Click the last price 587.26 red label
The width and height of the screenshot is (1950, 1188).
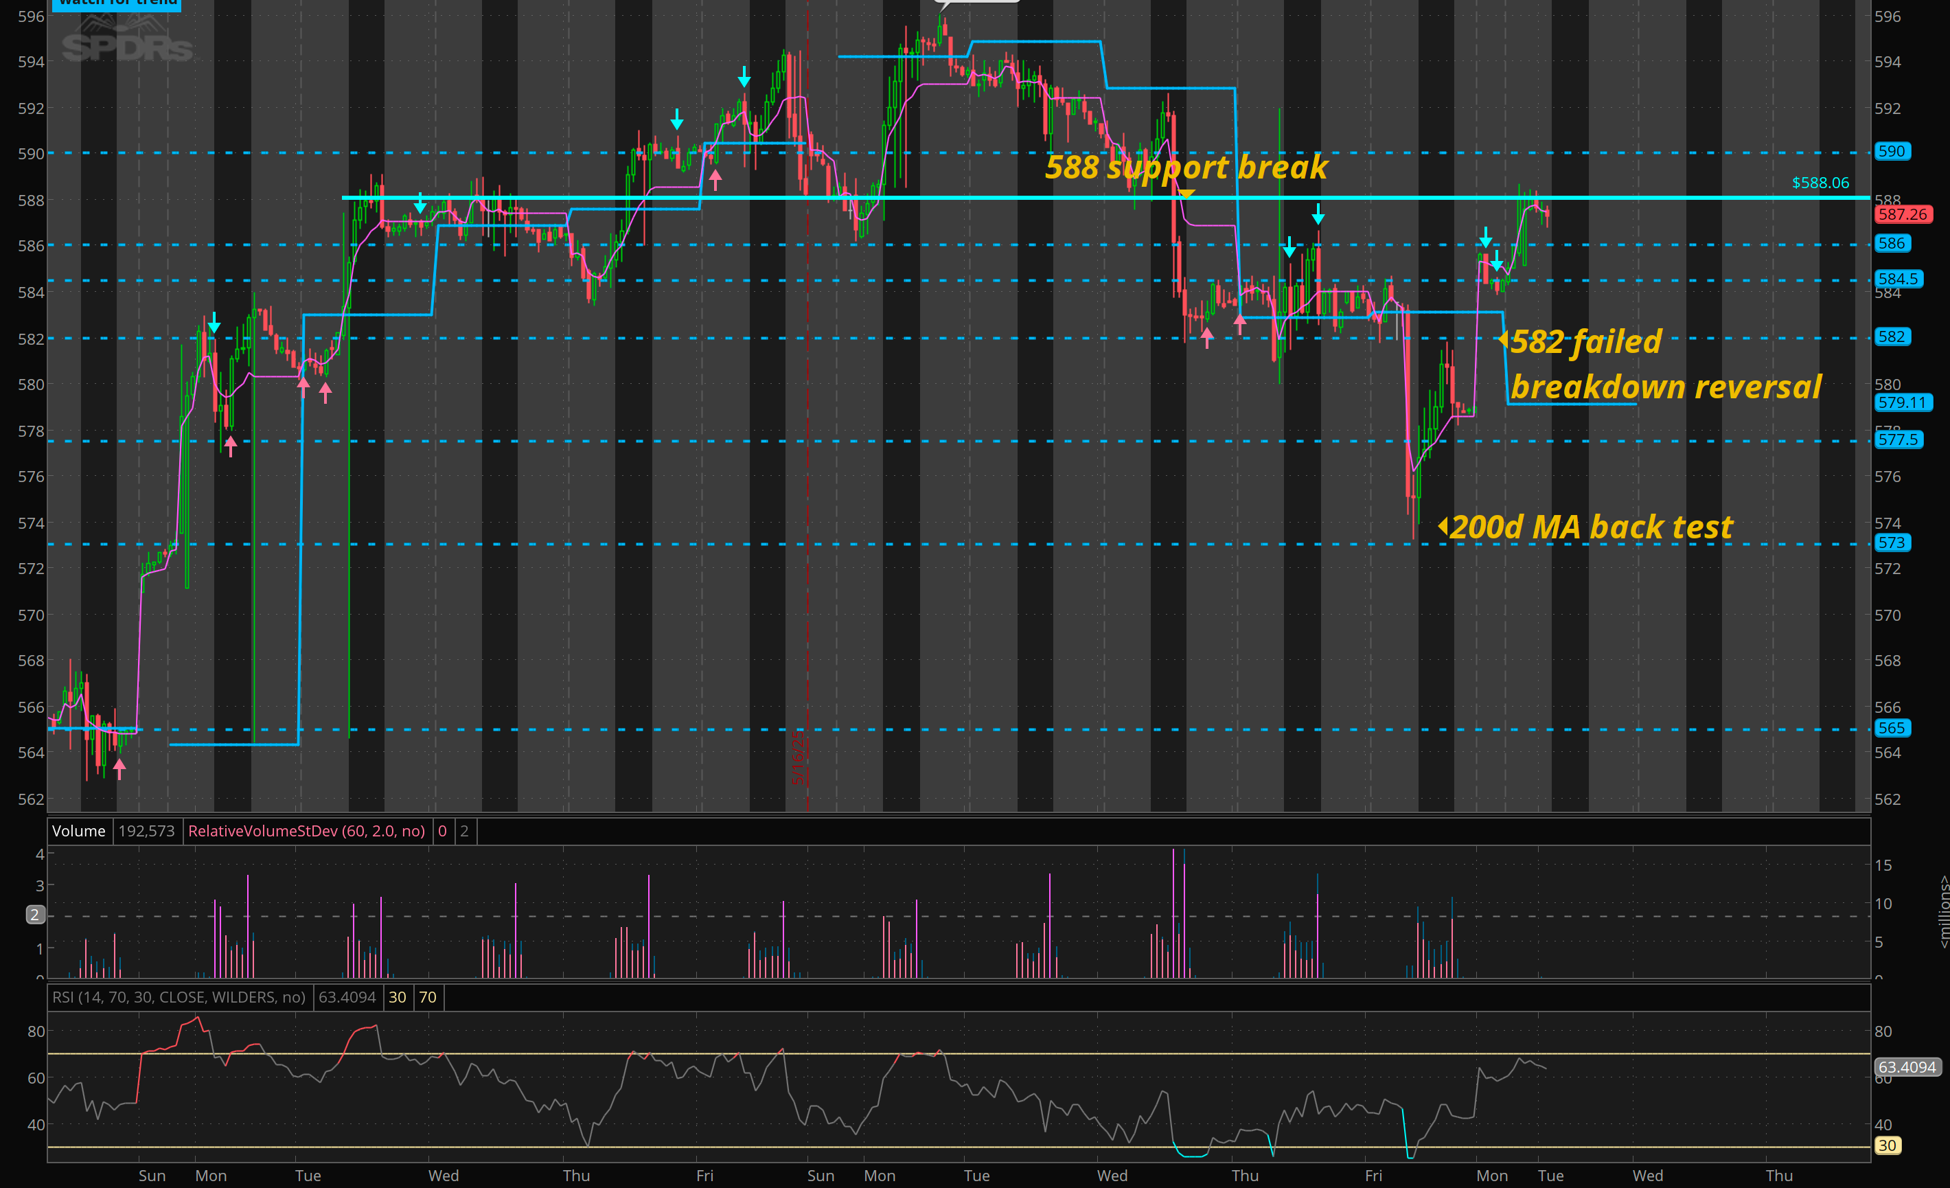1902,214
